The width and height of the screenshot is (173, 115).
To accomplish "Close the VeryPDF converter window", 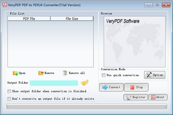I will click(166, 5).
